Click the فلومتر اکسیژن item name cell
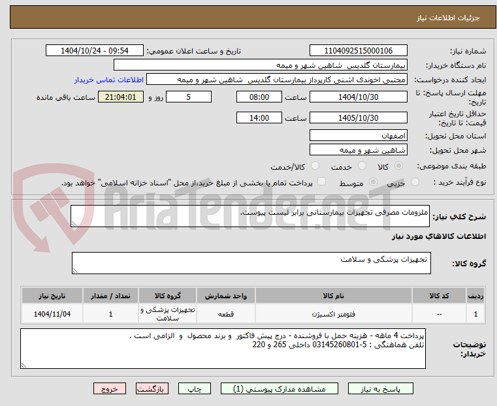497x406 pixels. 334,314
